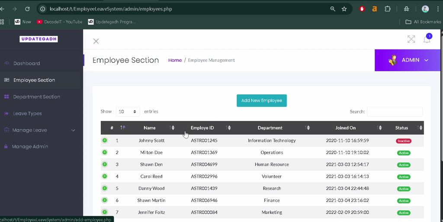Expand row details for Milton Doe
443x222 pixels.
pos(105,152)
